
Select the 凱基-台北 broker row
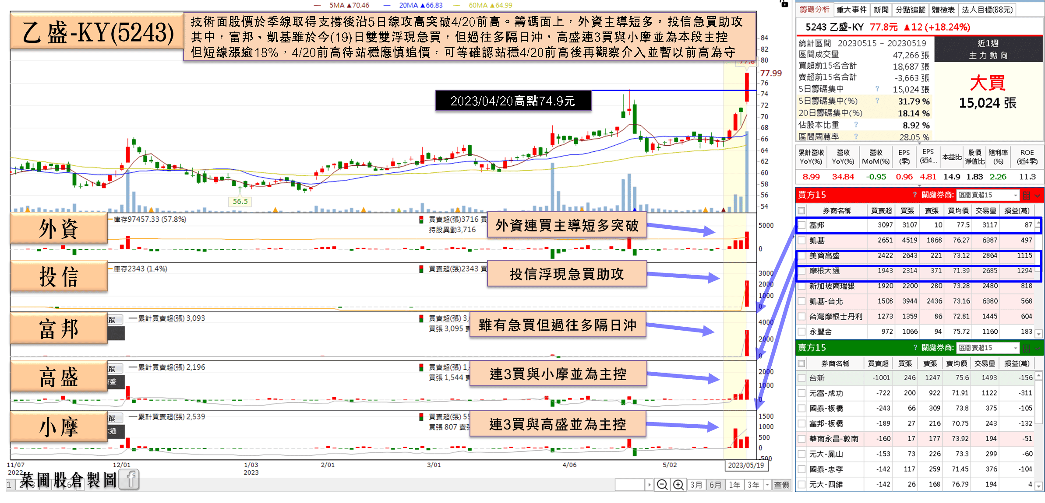coord(915,301)
